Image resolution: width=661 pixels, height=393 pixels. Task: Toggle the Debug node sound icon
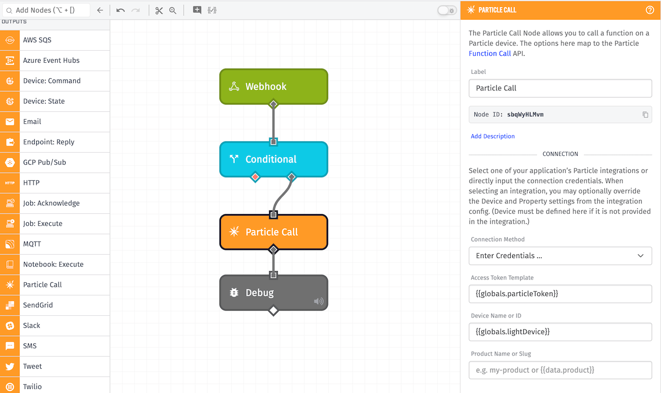point(319,302)
